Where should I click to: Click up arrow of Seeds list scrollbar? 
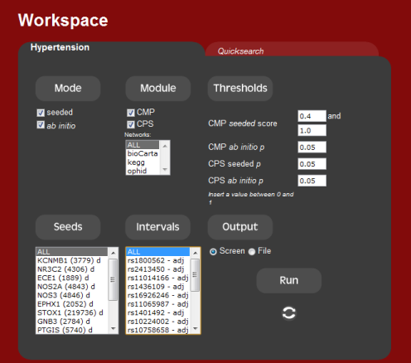pyautogui.click(x=113, y=253)
